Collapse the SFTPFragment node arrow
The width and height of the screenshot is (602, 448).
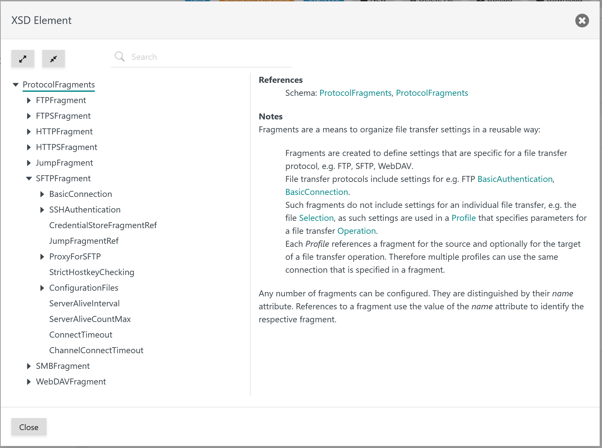29,179
